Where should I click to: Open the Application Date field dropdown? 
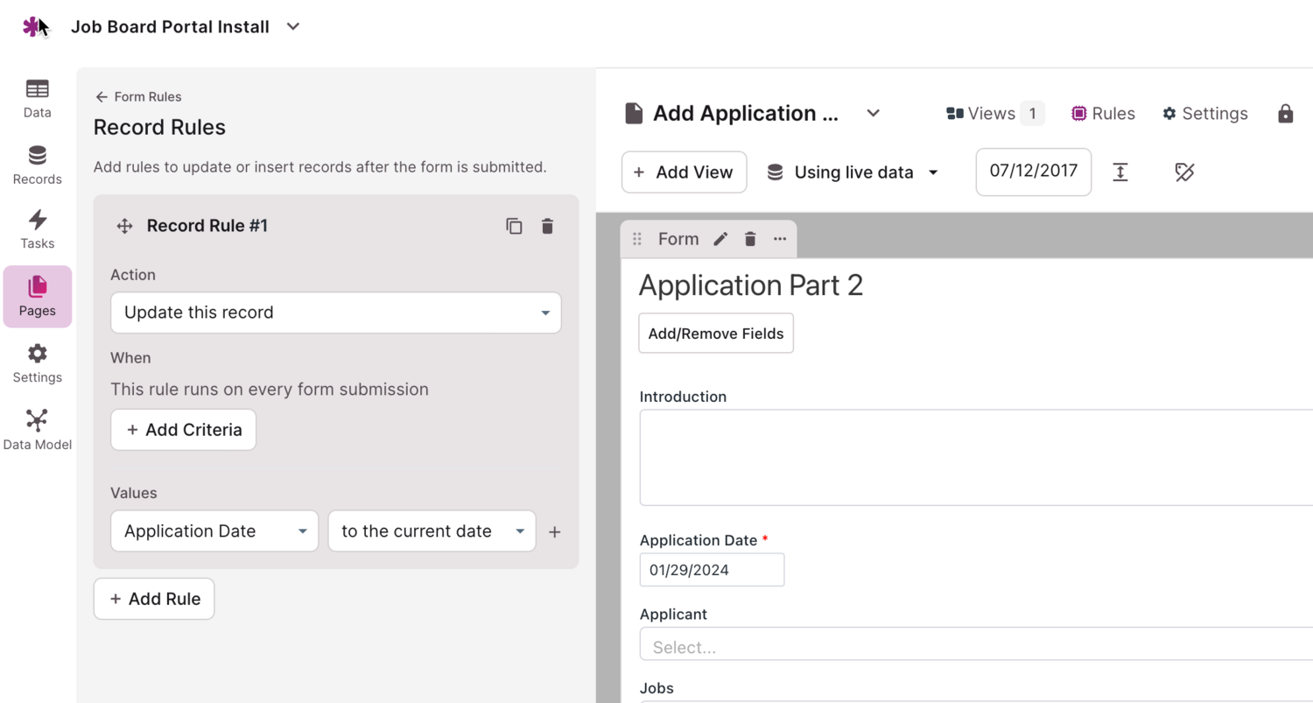coord(214,531)
